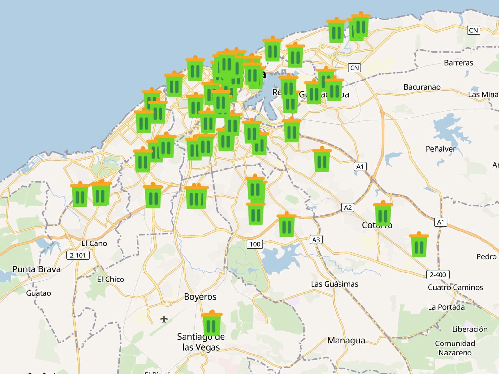Click the Las Guásimas place label
This screenshot has width=499, height=374.
click(x=334, y=284)
